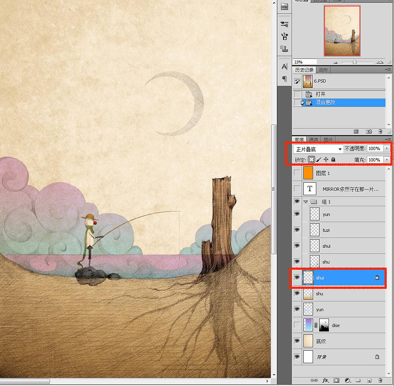Hide the tuzi layer via eye icon

tap(297, 229)
